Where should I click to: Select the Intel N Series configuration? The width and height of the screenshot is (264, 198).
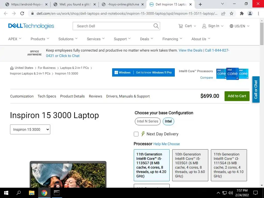click(x=148, y=121)
